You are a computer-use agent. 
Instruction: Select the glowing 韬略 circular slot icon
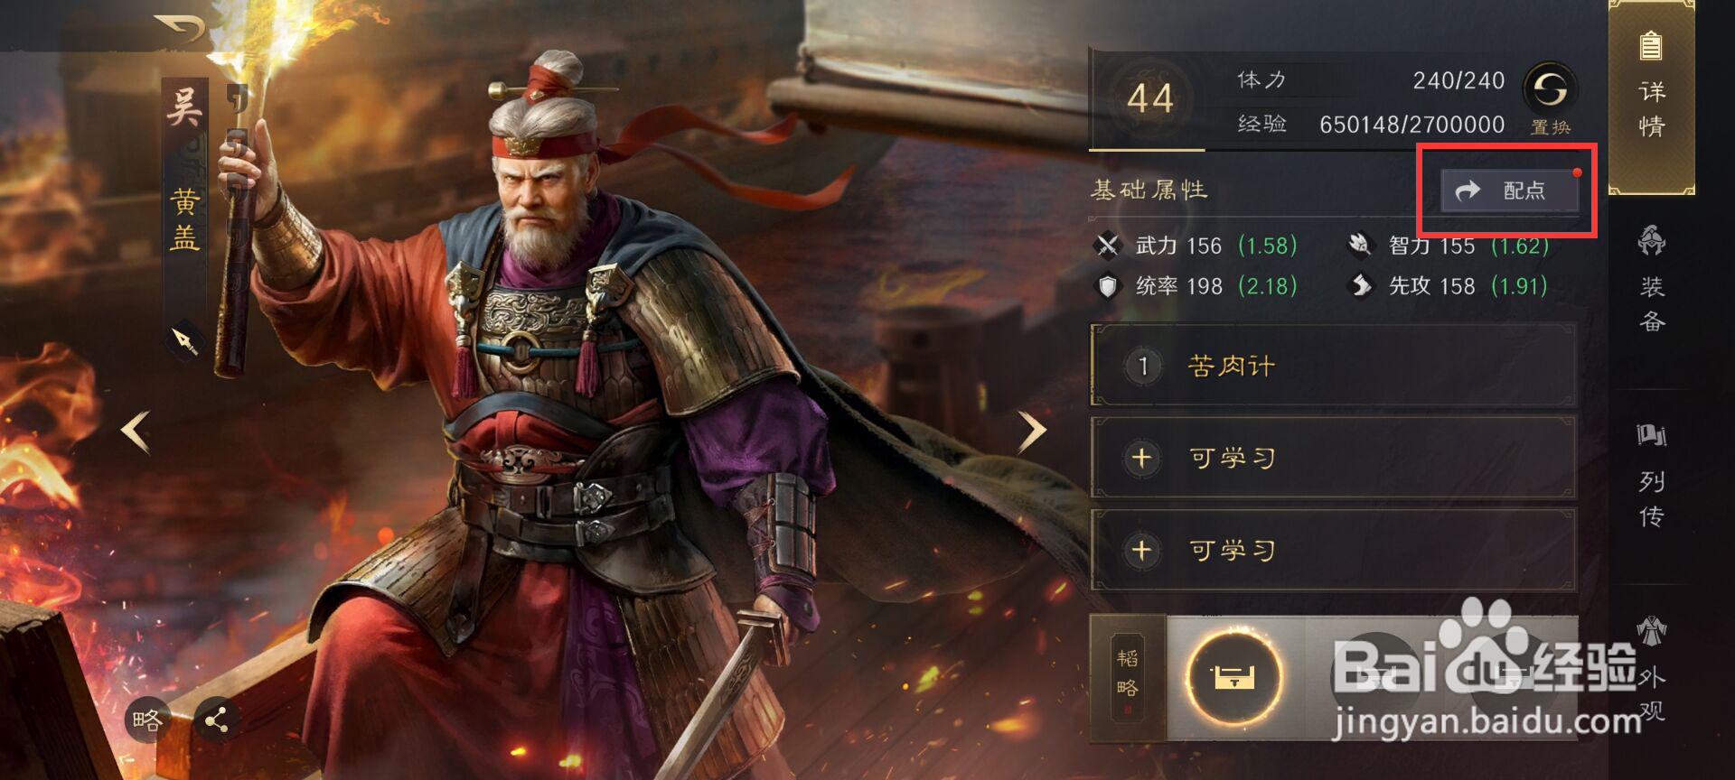point(1233,676)
